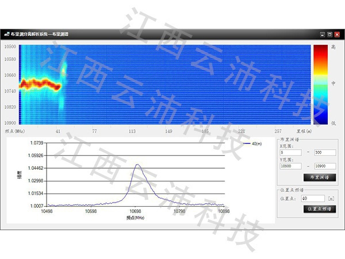
Task: Click the position point field containing 40
Action: (313, 199)
